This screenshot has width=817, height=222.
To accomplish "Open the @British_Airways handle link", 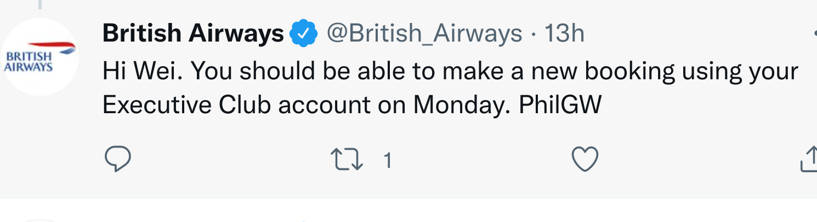I will (424, 34).
